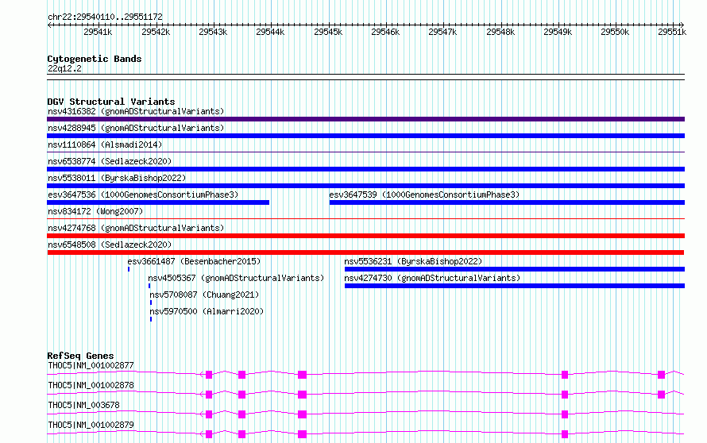Click the blue bar under nsv4288945
This screenshot has width=707, height=443.
[x=365, y=136]
